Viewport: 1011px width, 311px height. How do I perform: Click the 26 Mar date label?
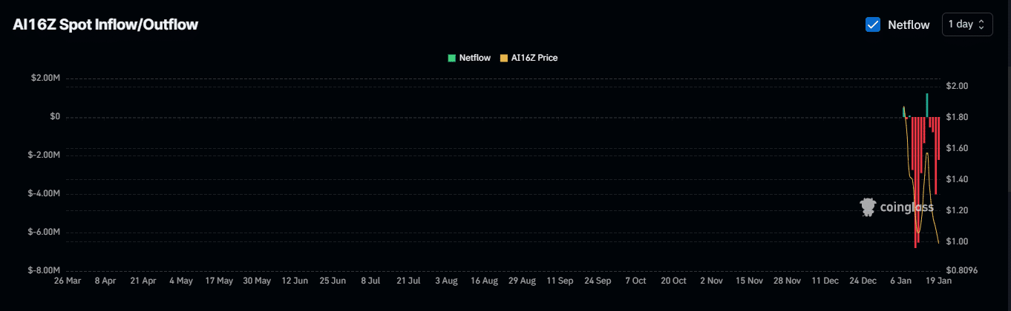(68, 281)
